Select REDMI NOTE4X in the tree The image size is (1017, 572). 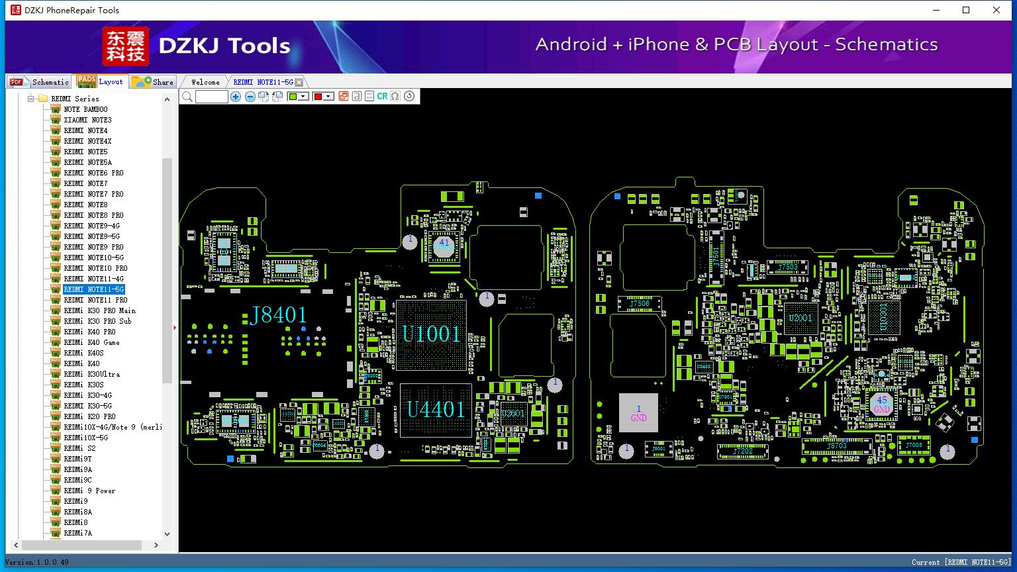click(x=87, y=141)
